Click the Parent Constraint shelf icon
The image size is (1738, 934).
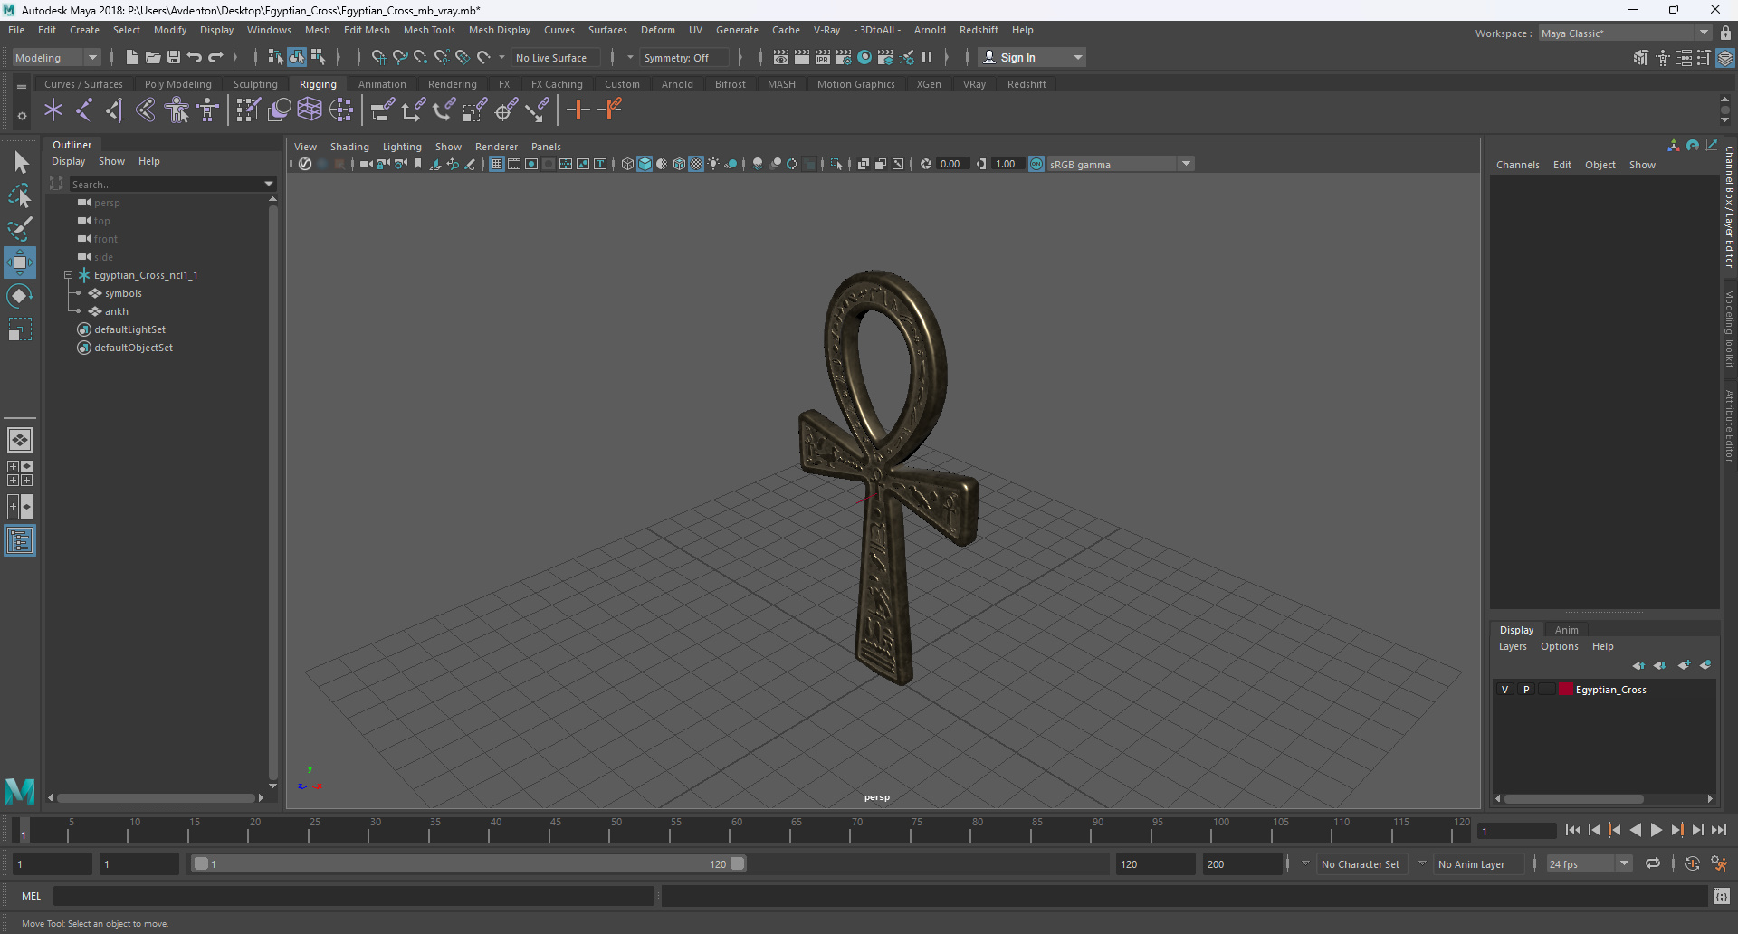pos(383,110)
